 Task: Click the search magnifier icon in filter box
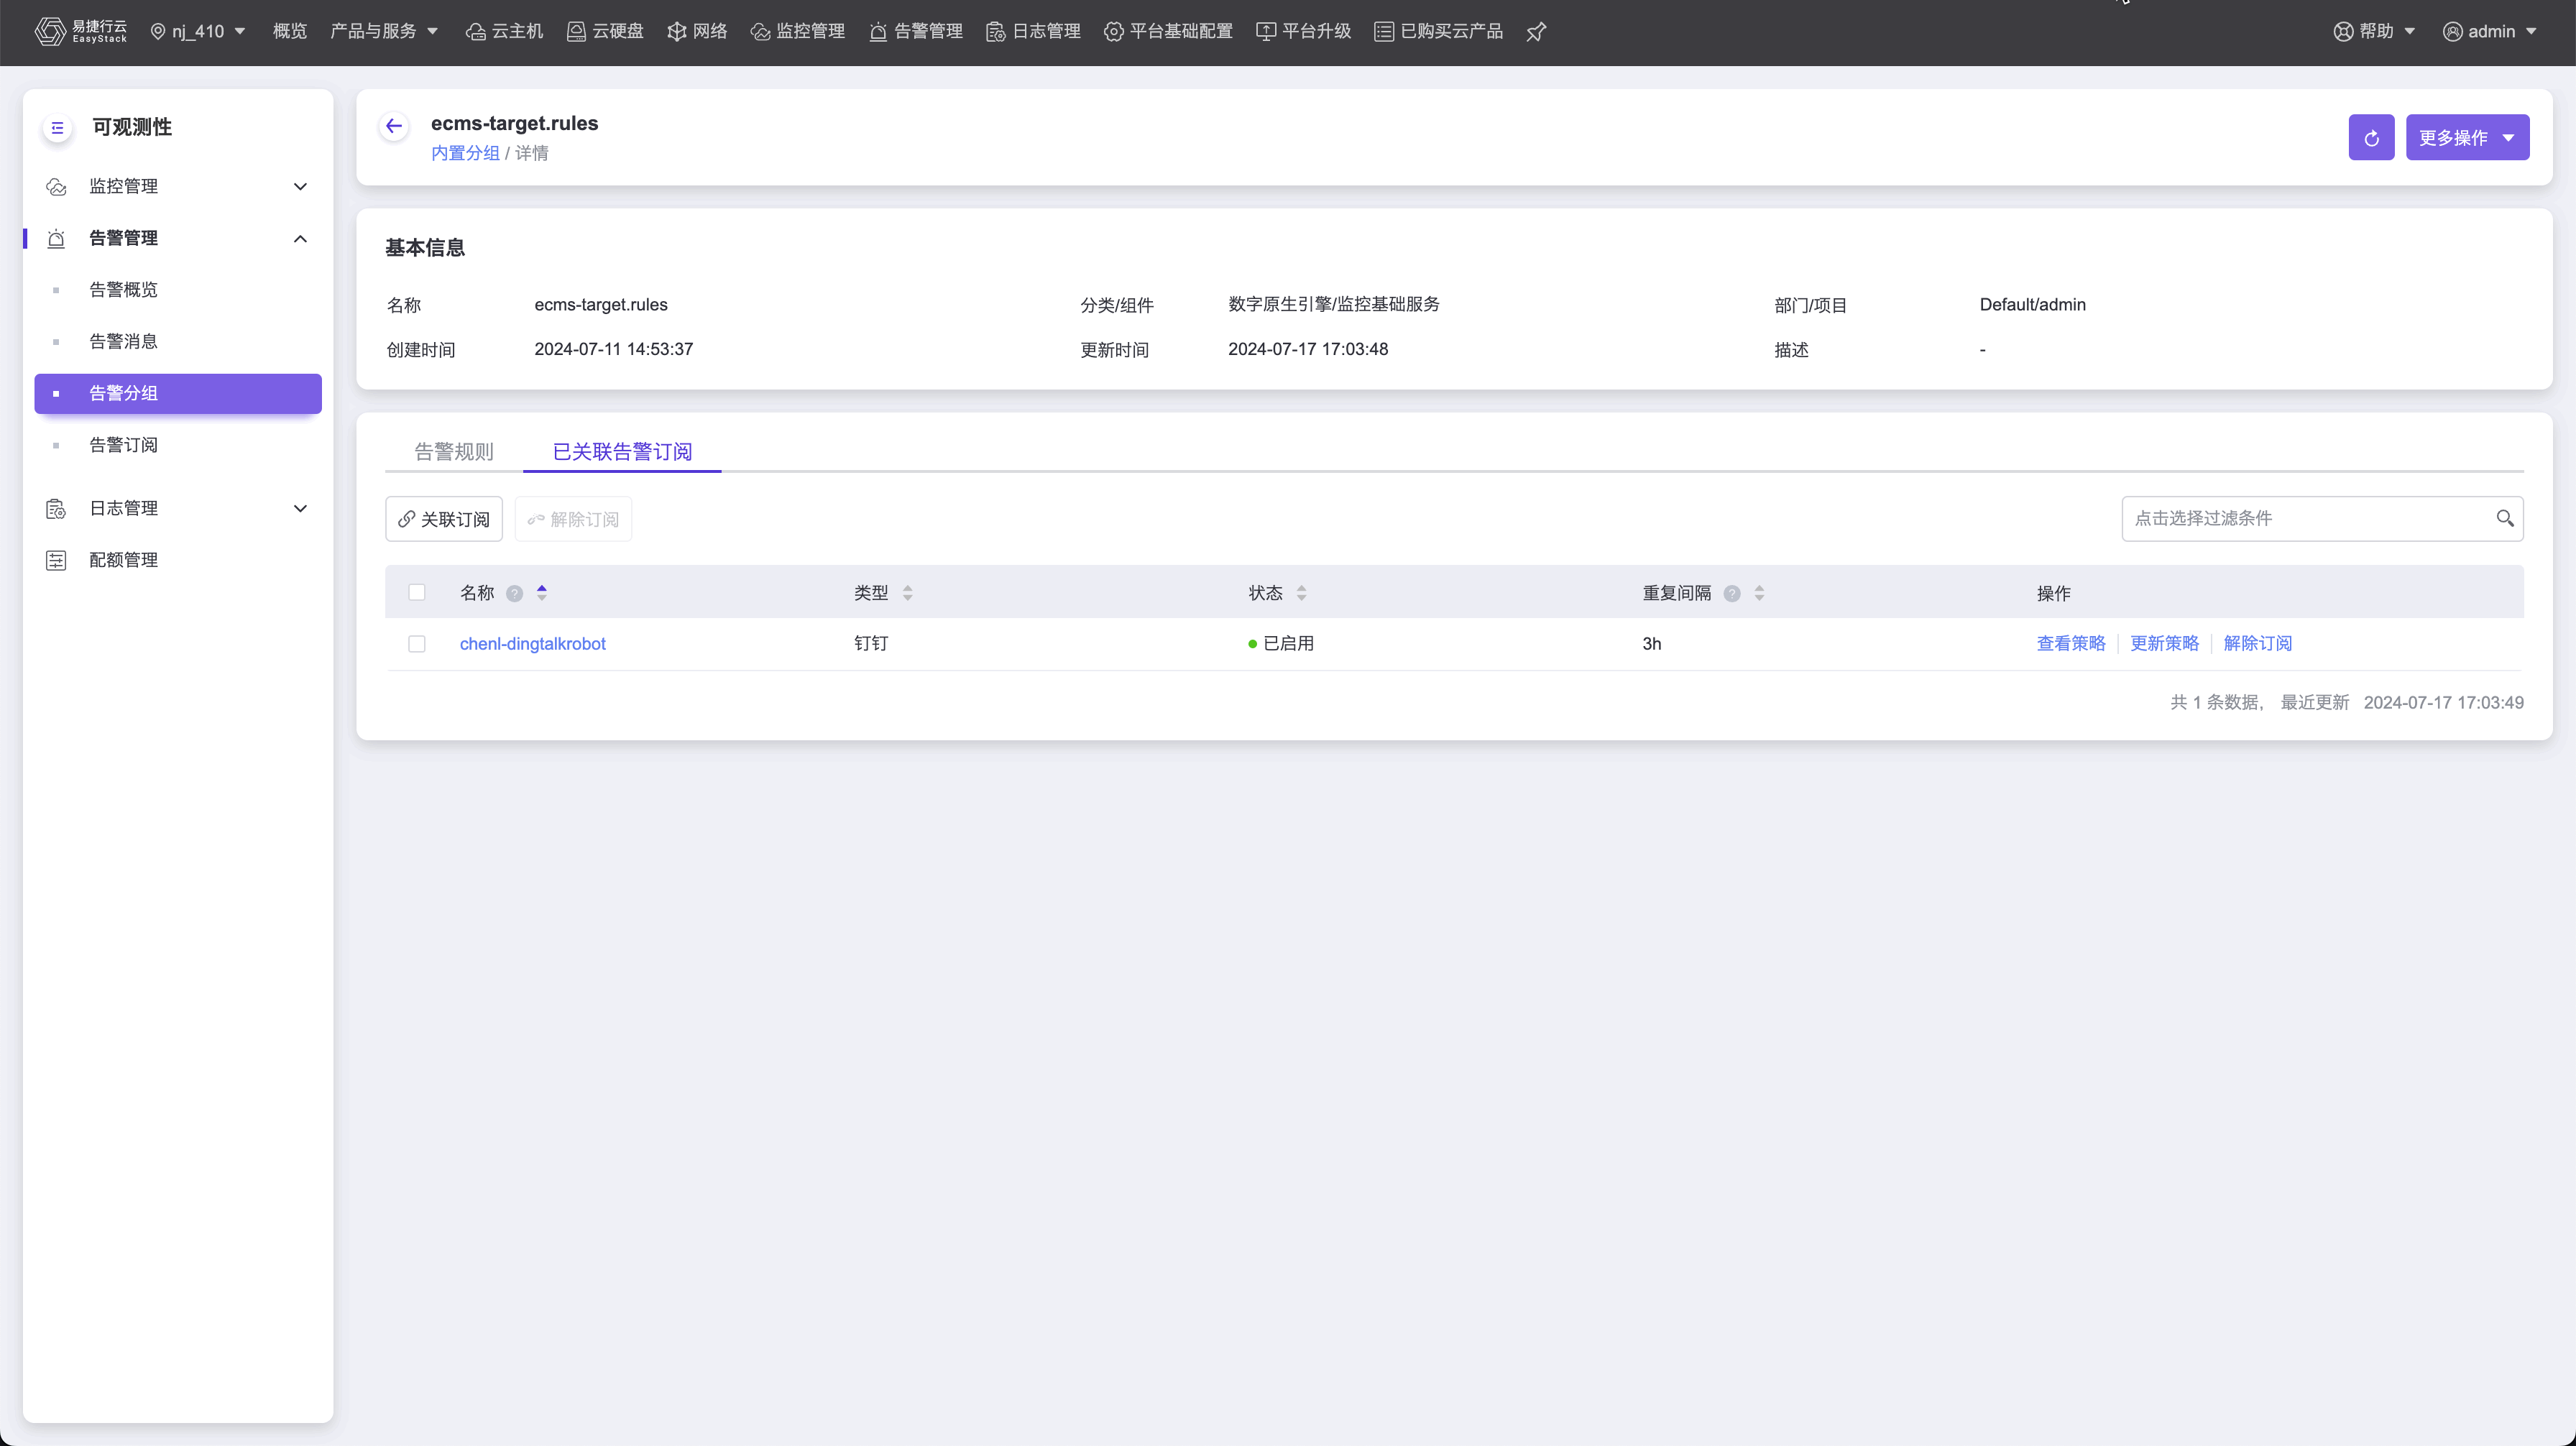tap(2504, 518)
